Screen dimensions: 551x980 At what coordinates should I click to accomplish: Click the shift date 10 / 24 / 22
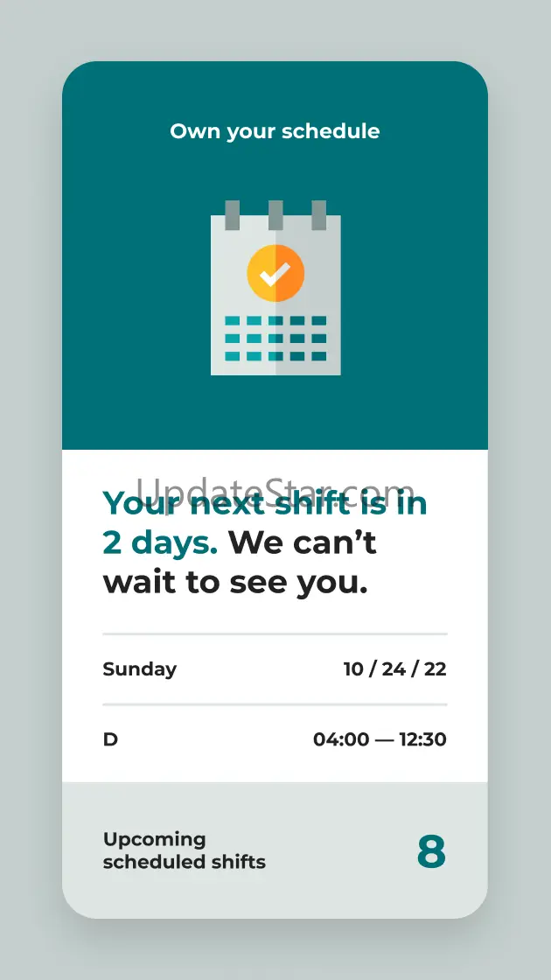tap(394, 669)
